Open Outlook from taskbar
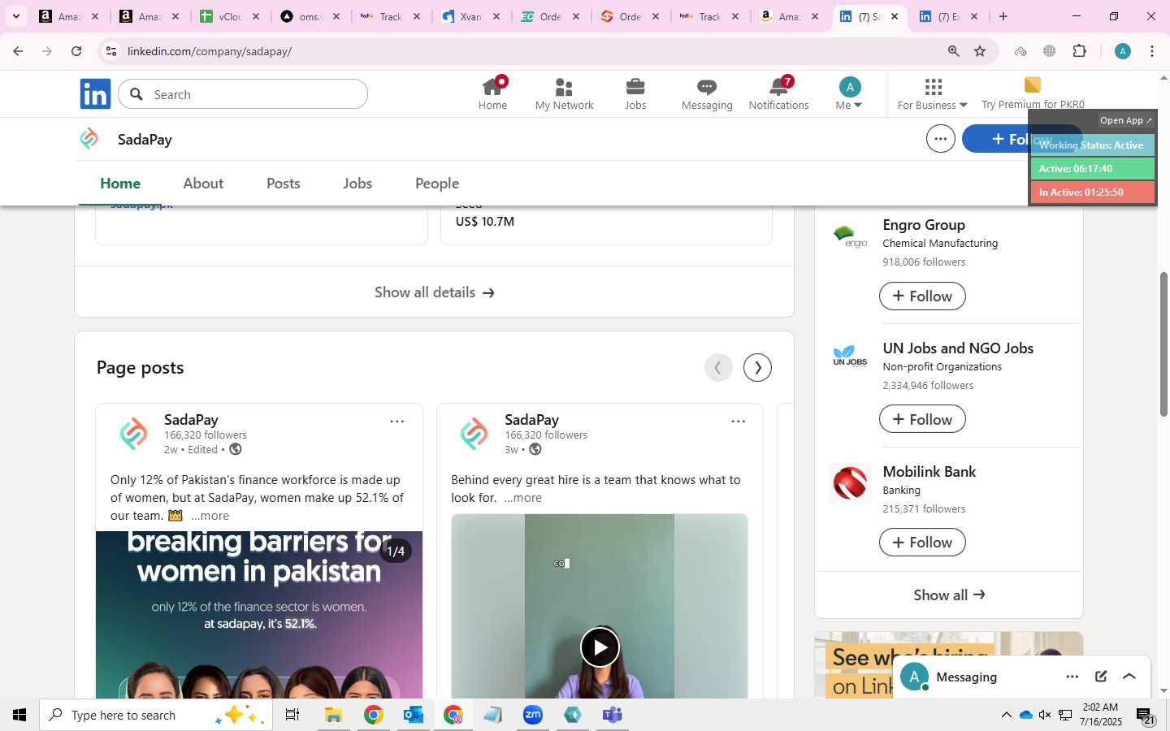 tap(413, 715)
